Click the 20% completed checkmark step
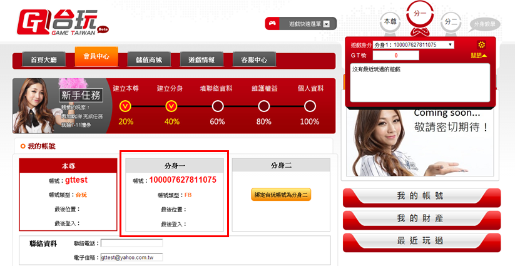 pos(125,106)
